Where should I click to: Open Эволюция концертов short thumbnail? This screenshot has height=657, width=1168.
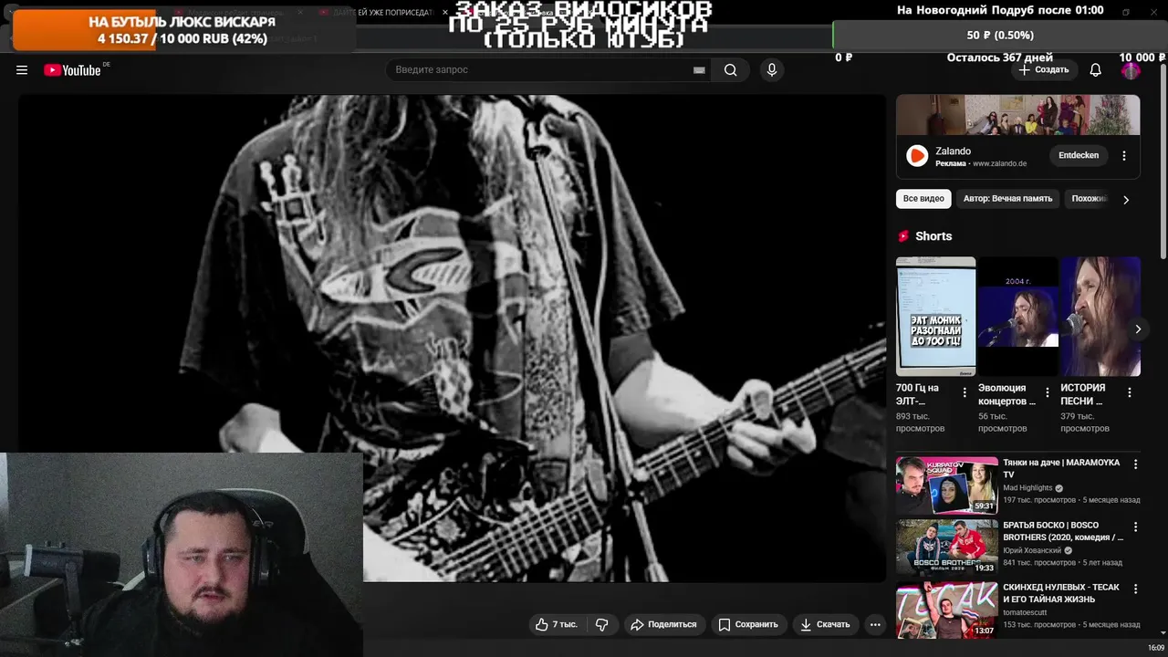(1017, 316)
